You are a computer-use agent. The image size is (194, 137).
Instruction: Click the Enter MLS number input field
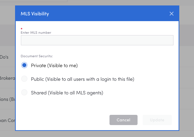pyautogui.click(x=97, y=40)
